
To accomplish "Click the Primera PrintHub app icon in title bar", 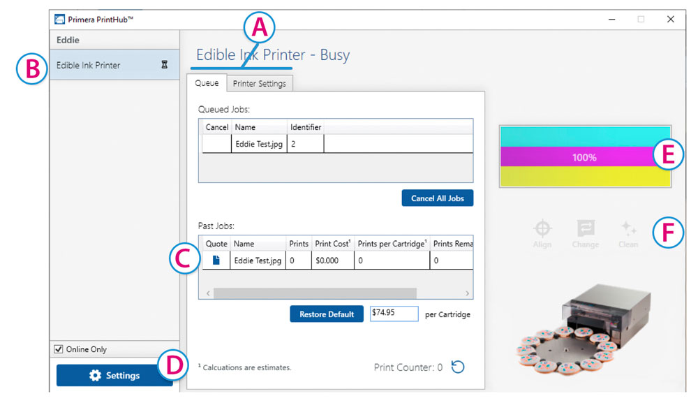I will point(59,19).
